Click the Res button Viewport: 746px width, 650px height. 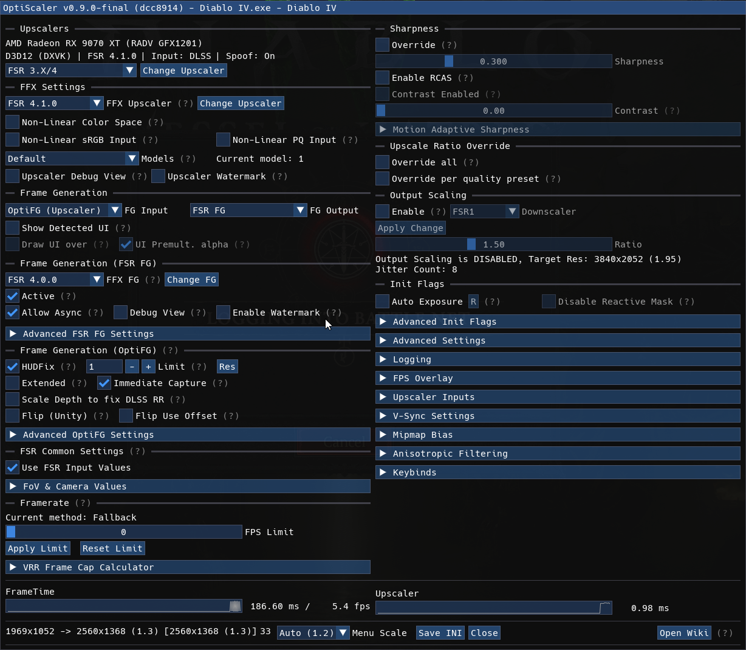[x=227, y=367]
